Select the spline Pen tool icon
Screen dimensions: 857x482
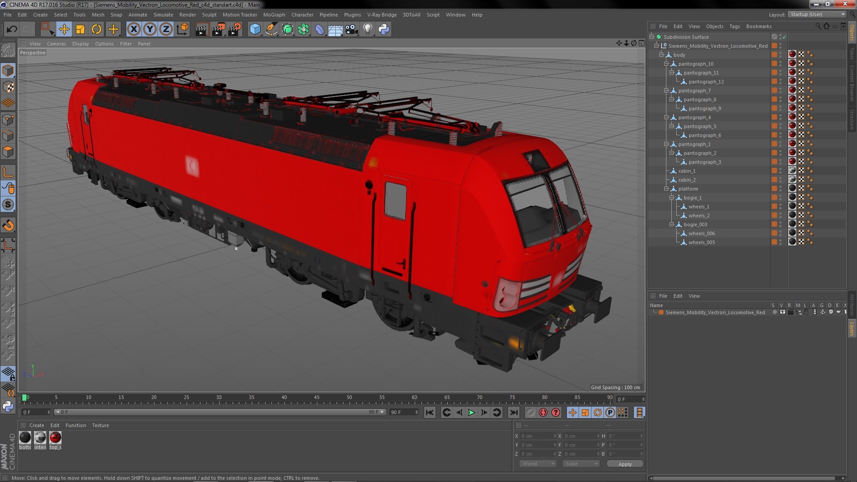[x=271, y=29]
